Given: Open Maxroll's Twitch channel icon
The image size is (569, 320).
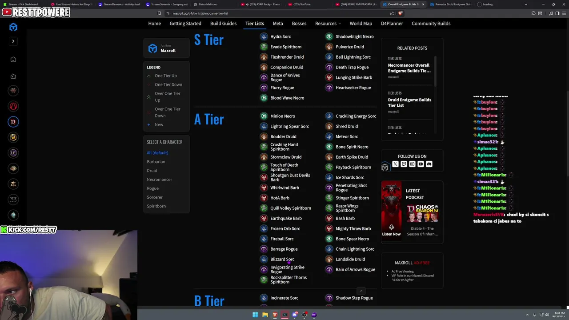Looking at the screenshot, I should click(x=404, y=164).
